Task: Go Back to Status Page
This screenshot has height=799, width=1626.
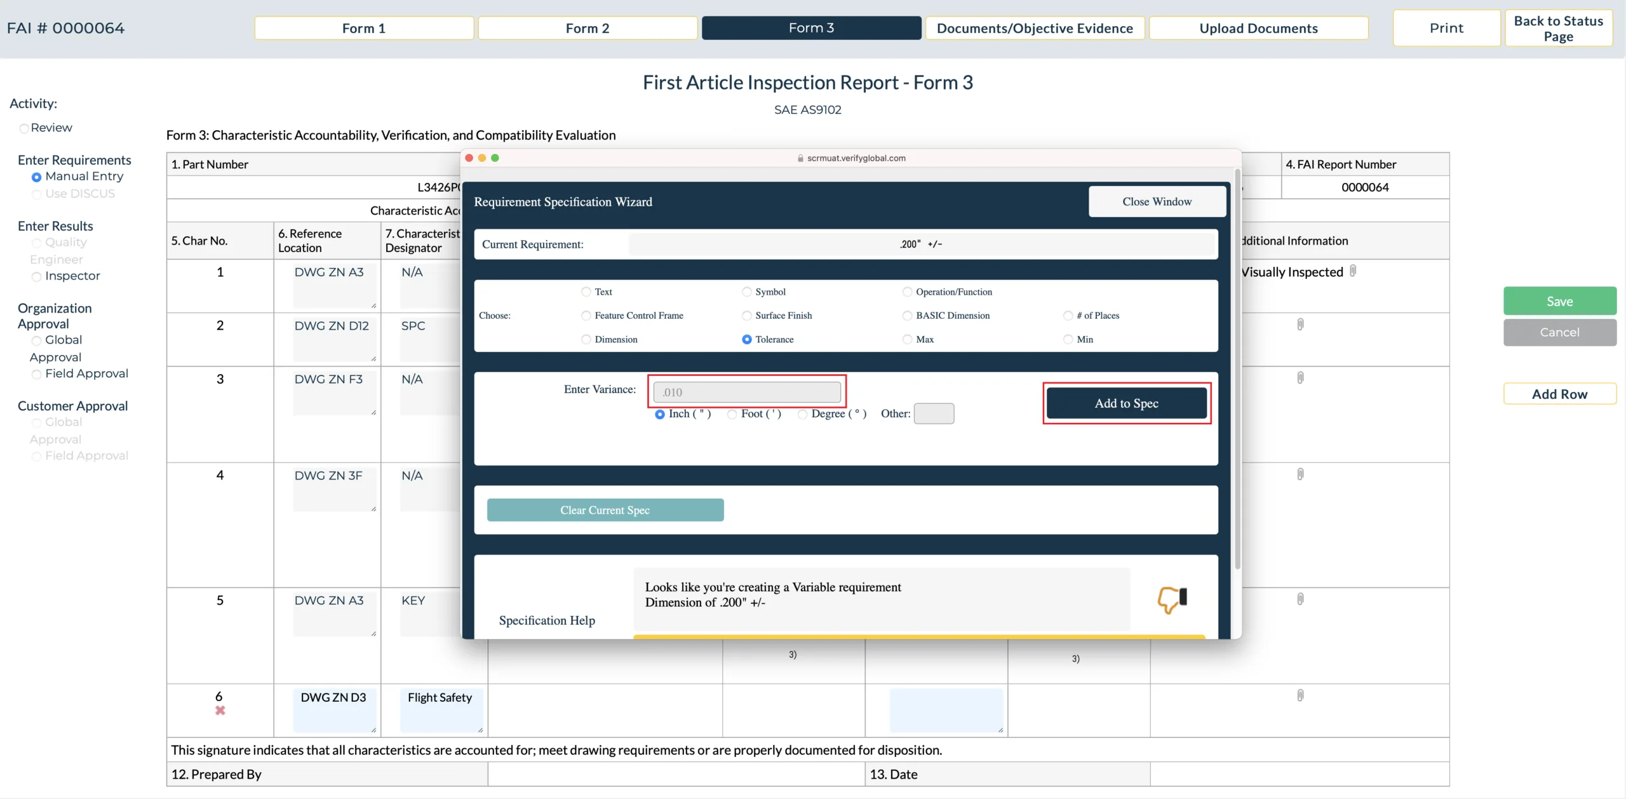Action: coord(1558,28)
